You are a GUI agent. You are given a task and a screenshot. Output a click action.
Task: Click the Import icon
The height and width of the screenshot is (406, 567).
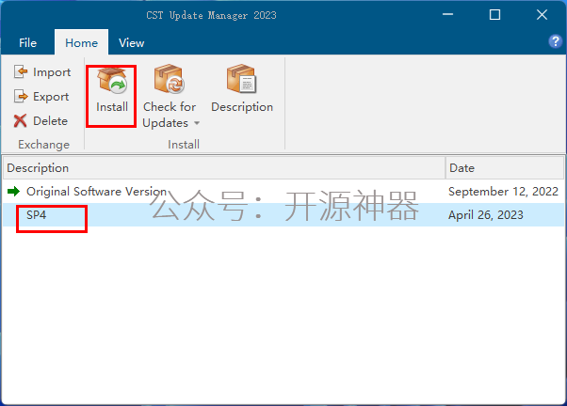click(21, 71)
